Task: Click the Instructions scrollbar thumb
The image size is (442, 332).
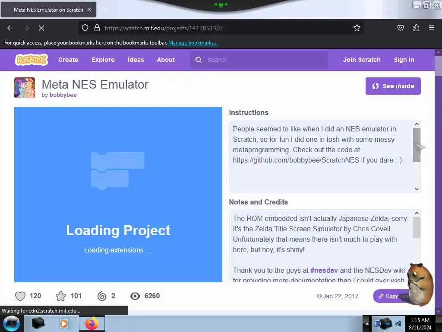Action: (x=417, y=145)
